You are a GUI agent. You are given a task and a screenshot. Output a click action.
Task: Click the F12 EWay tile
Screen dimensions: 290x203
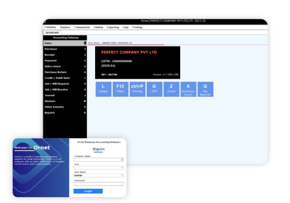(x=120, y=89)
